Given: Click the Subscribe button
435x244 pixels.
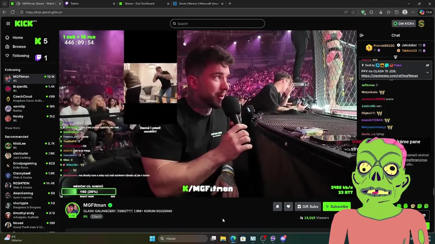Looking at the screenshot, I should (337, 206).
